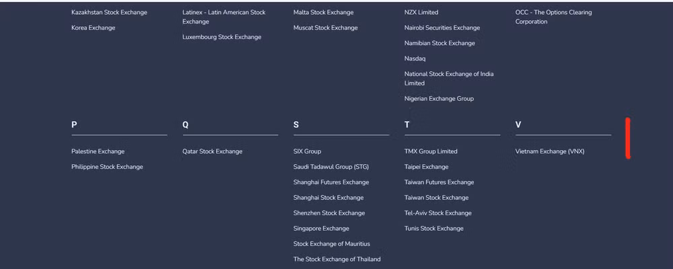Open the Taipei Exchange link
The width and height of the screenshot is (673, 269).
[x=426, y=167]
